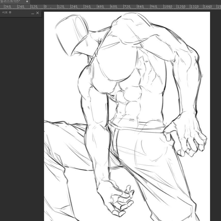Click the unsaved dot on the document tab
The width and height of the screenshot is (221, 221).
click(x=27, y=2)
